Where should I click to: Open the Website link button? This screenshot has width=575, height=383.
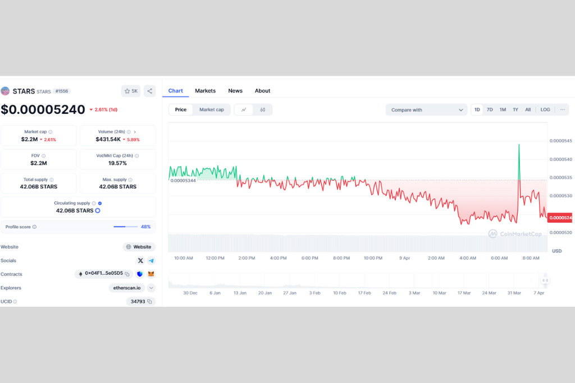(x=139, y=247)
